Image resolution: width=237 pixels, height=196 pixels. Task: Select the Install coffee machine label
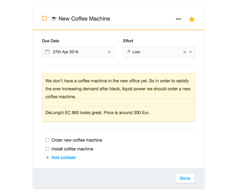point(72,149)
